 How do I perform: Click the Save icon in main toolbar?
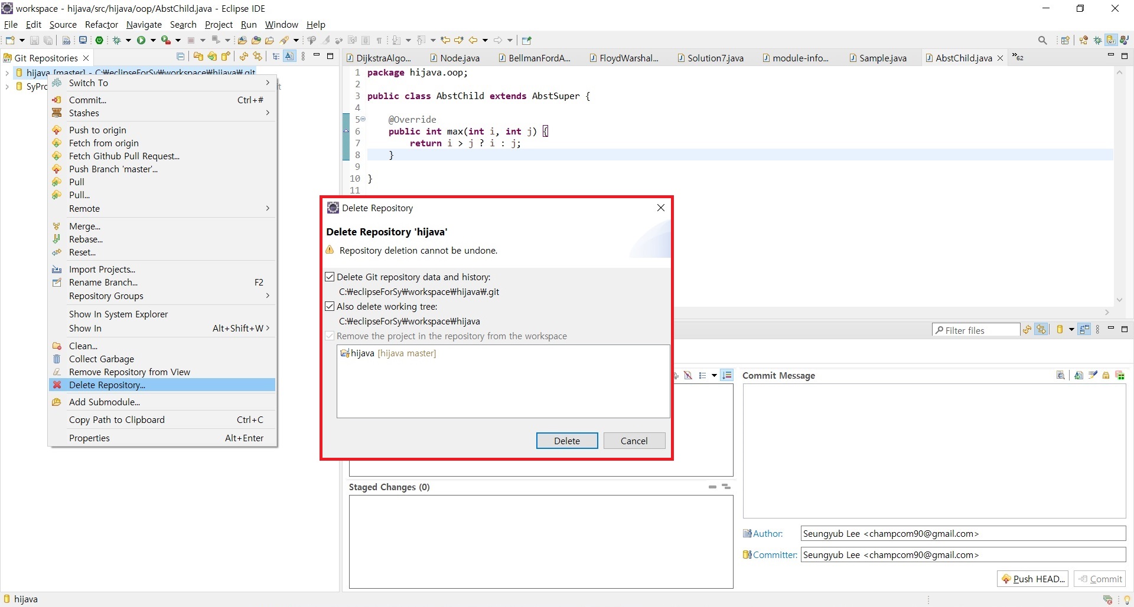click(34, 40)
